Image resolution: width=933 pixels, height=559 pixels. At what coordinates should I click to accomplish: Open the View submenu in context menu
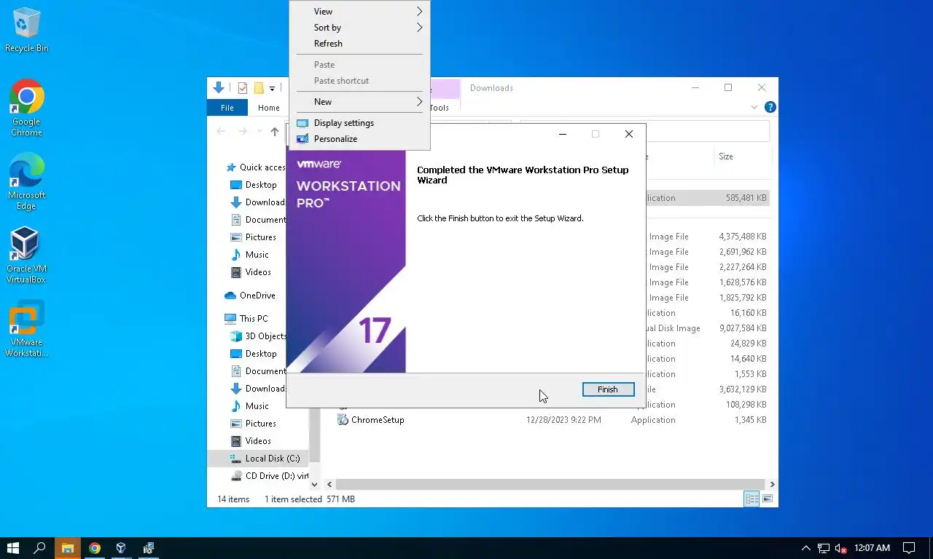359,12
